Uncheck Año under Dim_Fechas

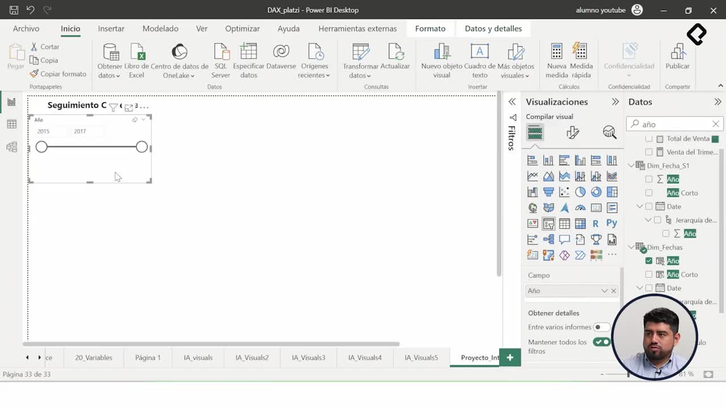click(x=649, y=261)
